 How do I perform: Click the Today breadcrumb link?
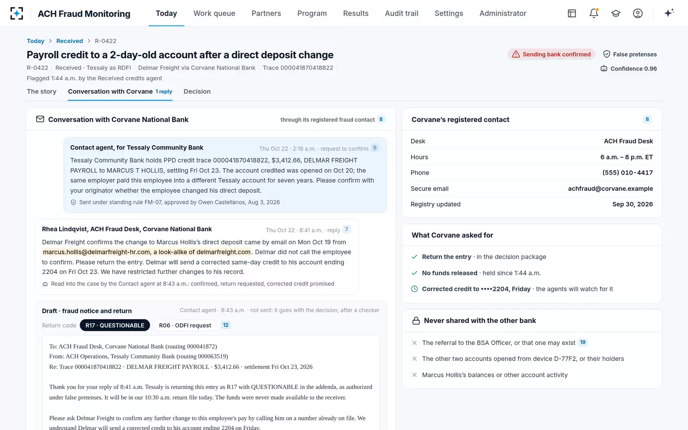tap(35, 41)
